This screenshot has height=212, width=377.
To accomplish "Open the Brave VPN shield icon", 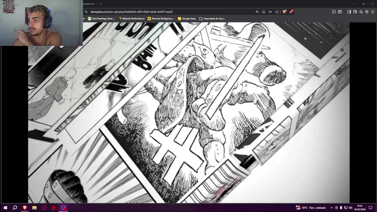I will pos(367,12).
